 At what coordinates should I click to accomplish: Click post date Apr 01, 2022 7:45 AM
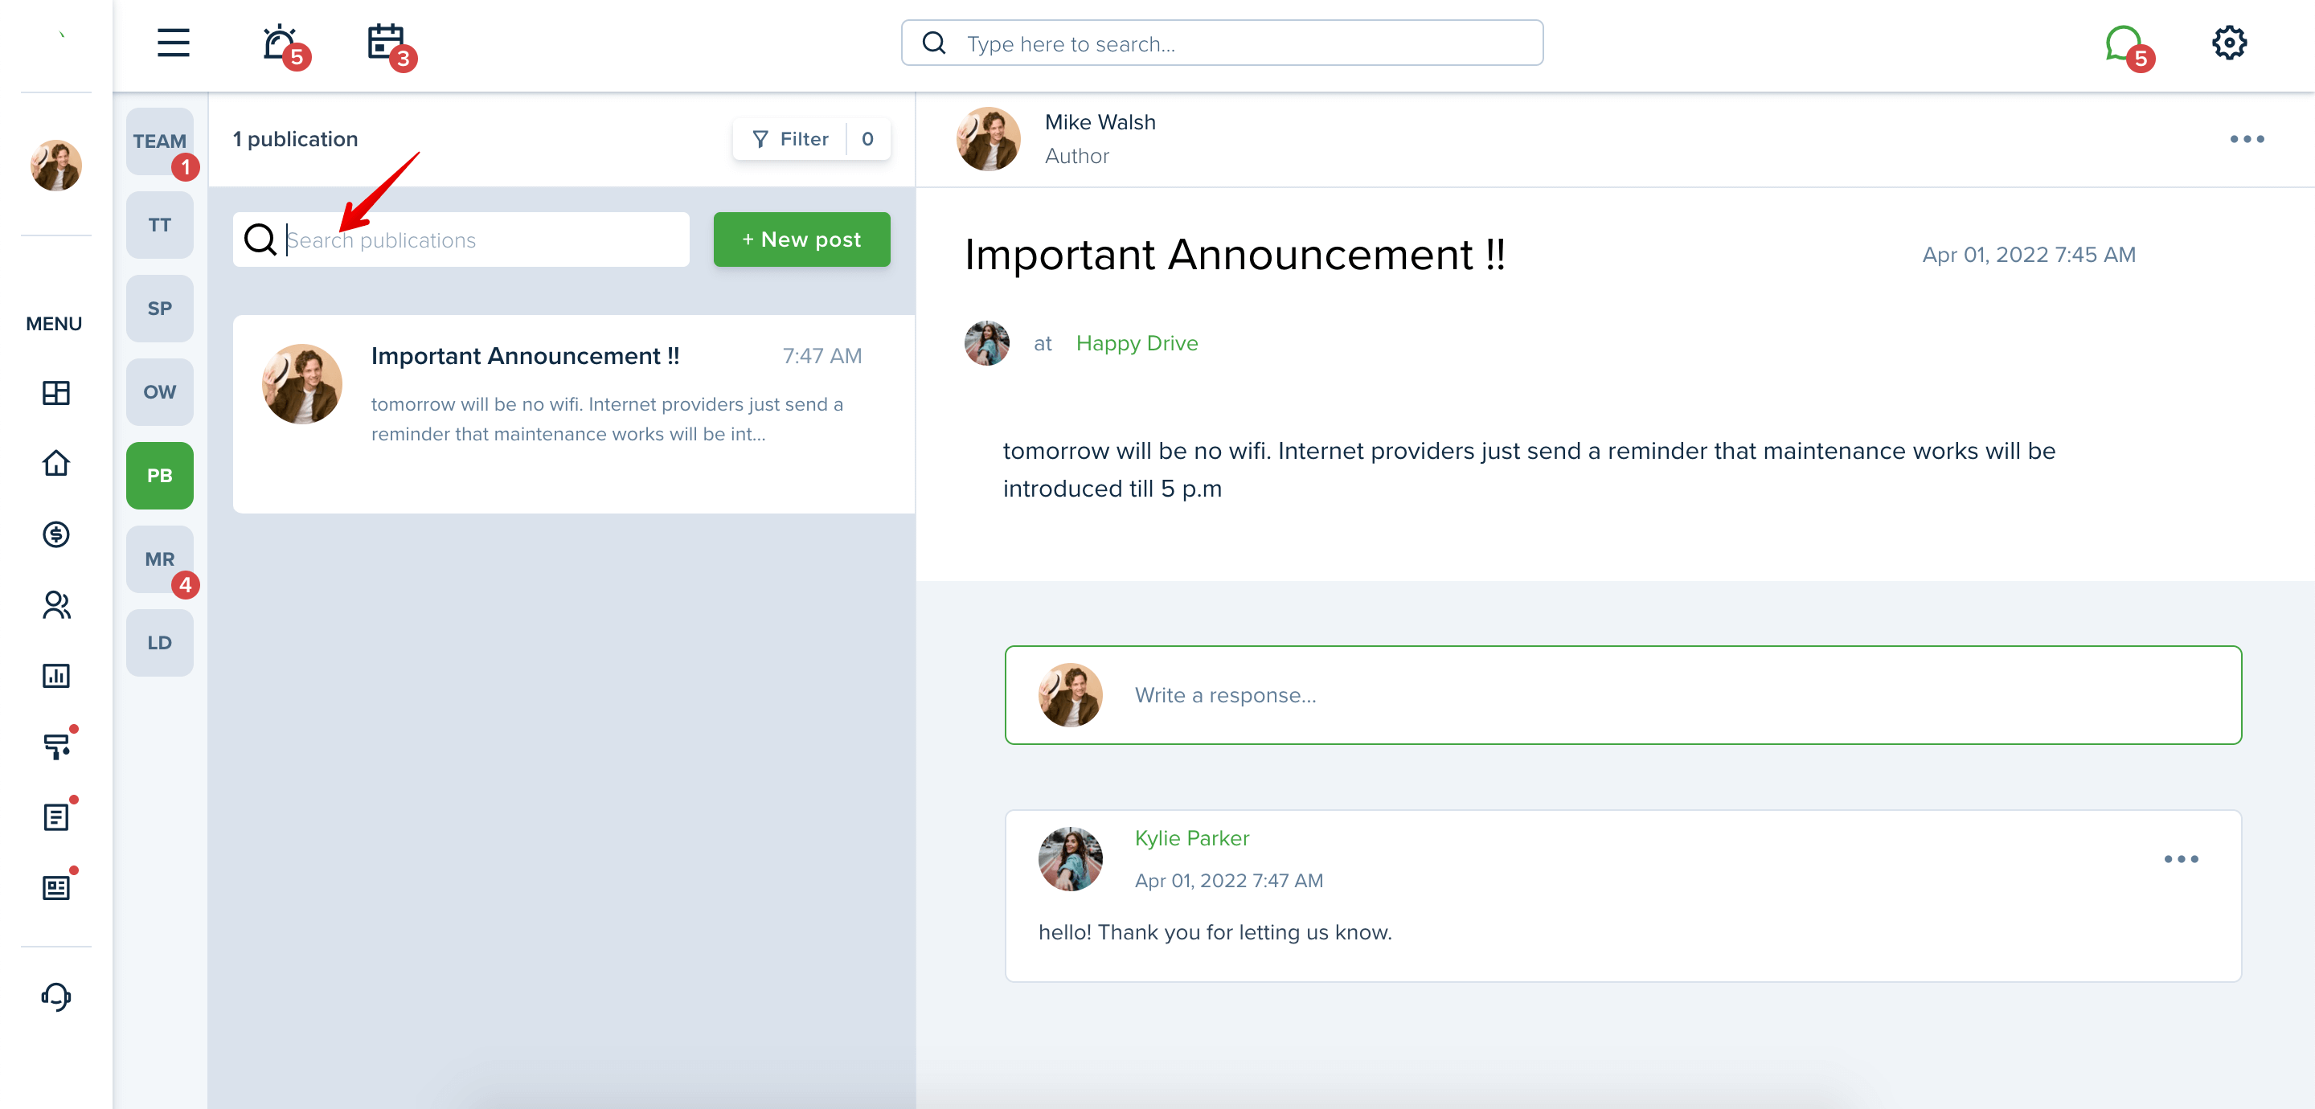coord(2028,254)
